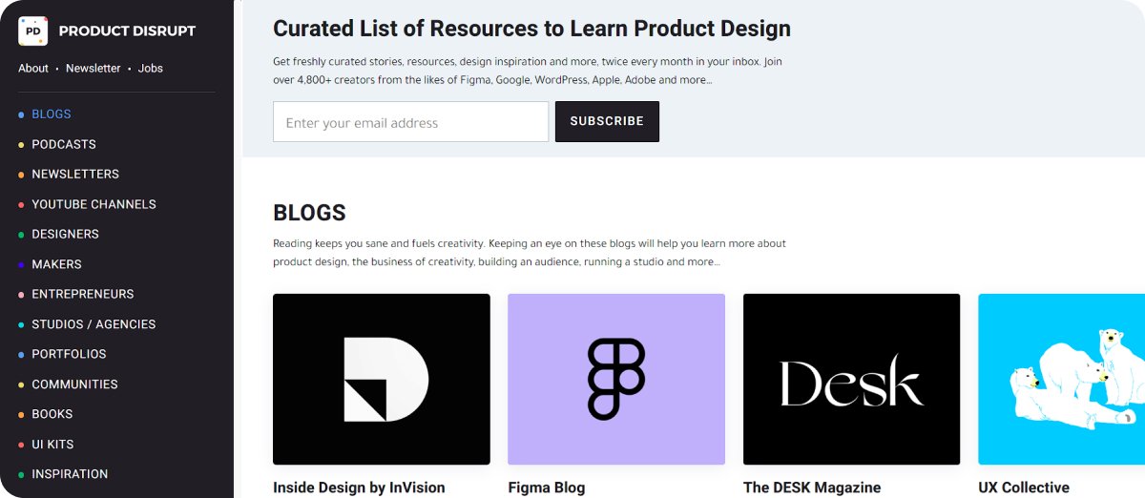Go to the Podcasts section
The width and height of the screenshot is (1145, 498).
coord(64,144)
